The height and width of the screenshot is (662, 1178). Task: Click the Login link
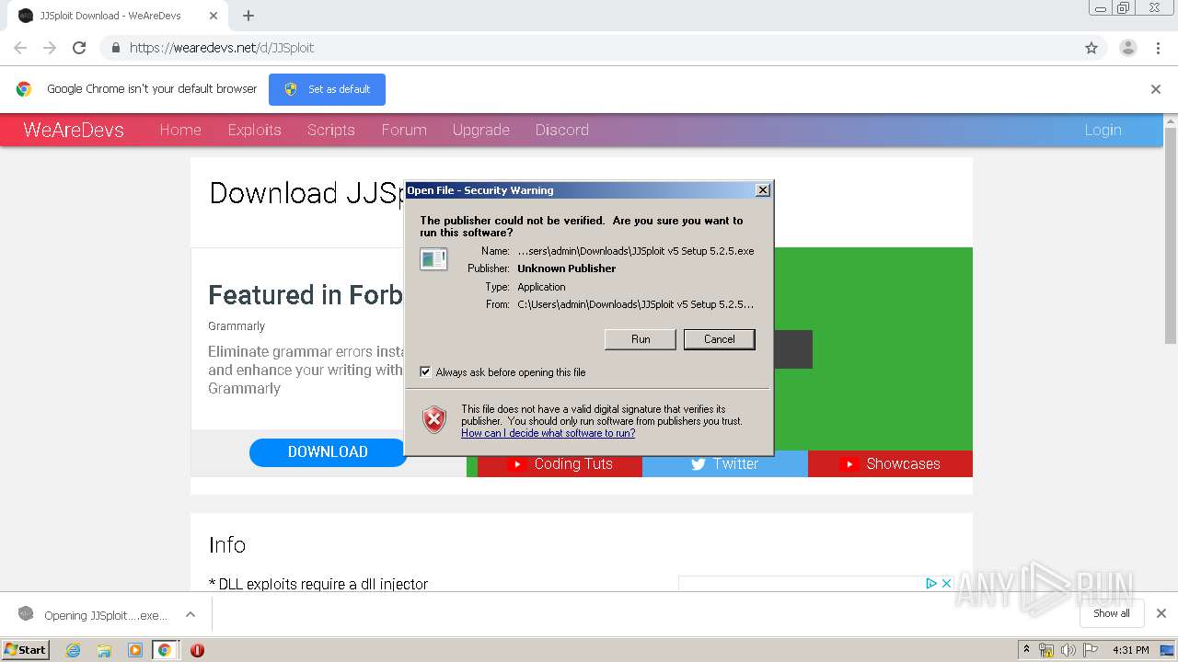click(x=1103, y=130)
